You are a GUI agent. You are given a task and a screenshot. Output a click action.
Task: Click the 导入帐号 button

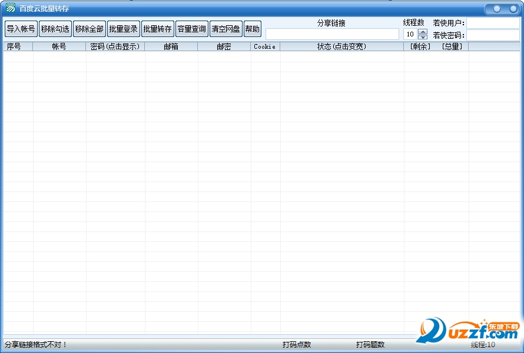[21, 29]
